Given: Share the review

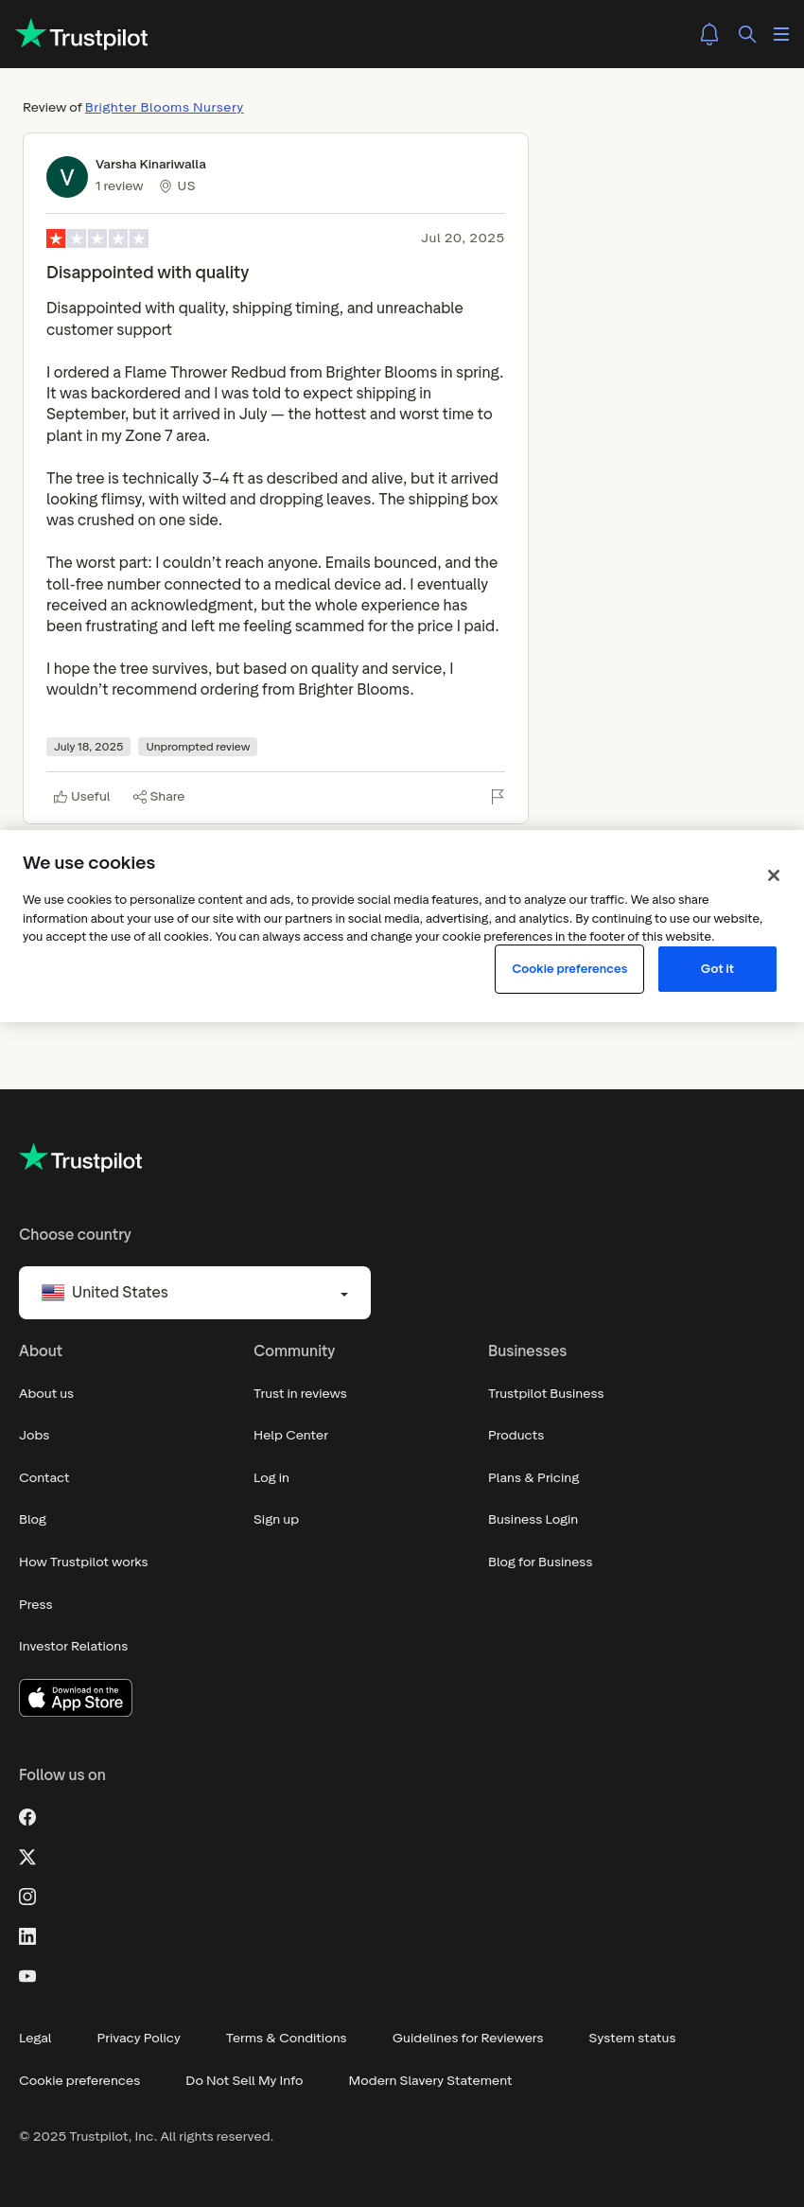Looking at the screenshot, I should click(x=159, y=797).
